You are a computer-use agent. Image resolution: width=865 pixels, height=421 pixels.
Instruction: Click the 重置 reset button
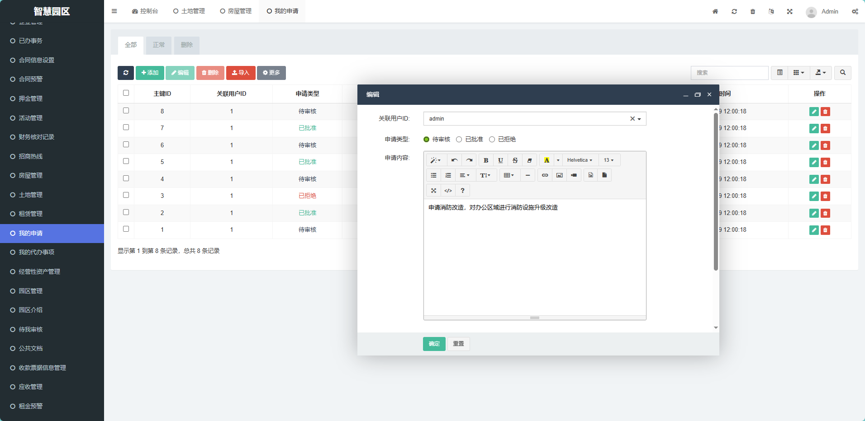click(458, 344)
